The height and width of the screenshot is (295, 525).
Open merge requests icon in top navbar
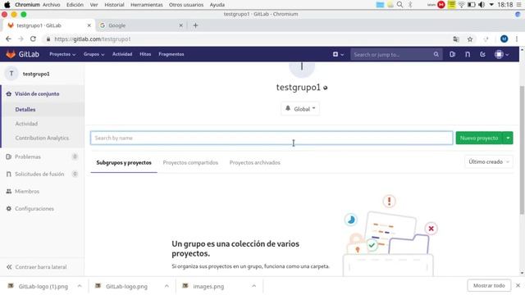click(x=468, y=54)
